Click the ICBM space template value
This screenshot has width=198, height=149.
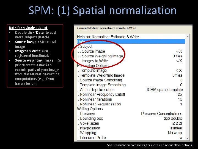tap(165, 90)
